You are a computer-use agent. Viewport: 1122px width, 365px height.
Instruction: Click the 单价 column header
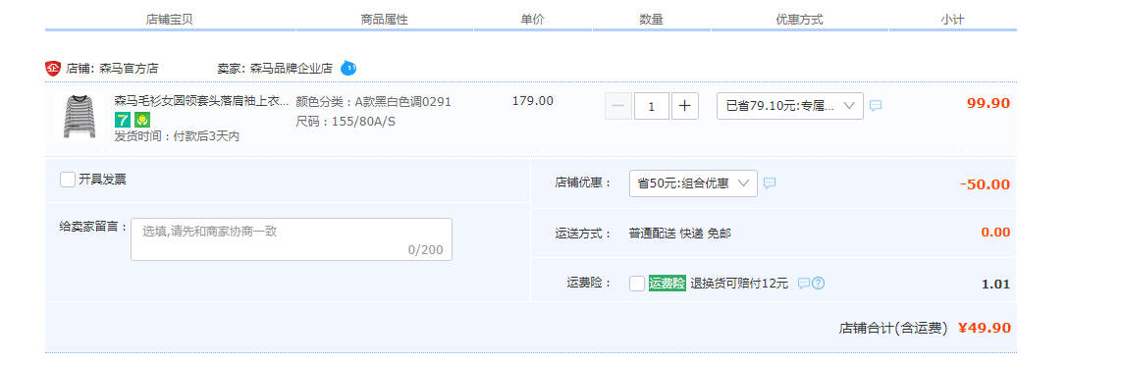point(532,20)
